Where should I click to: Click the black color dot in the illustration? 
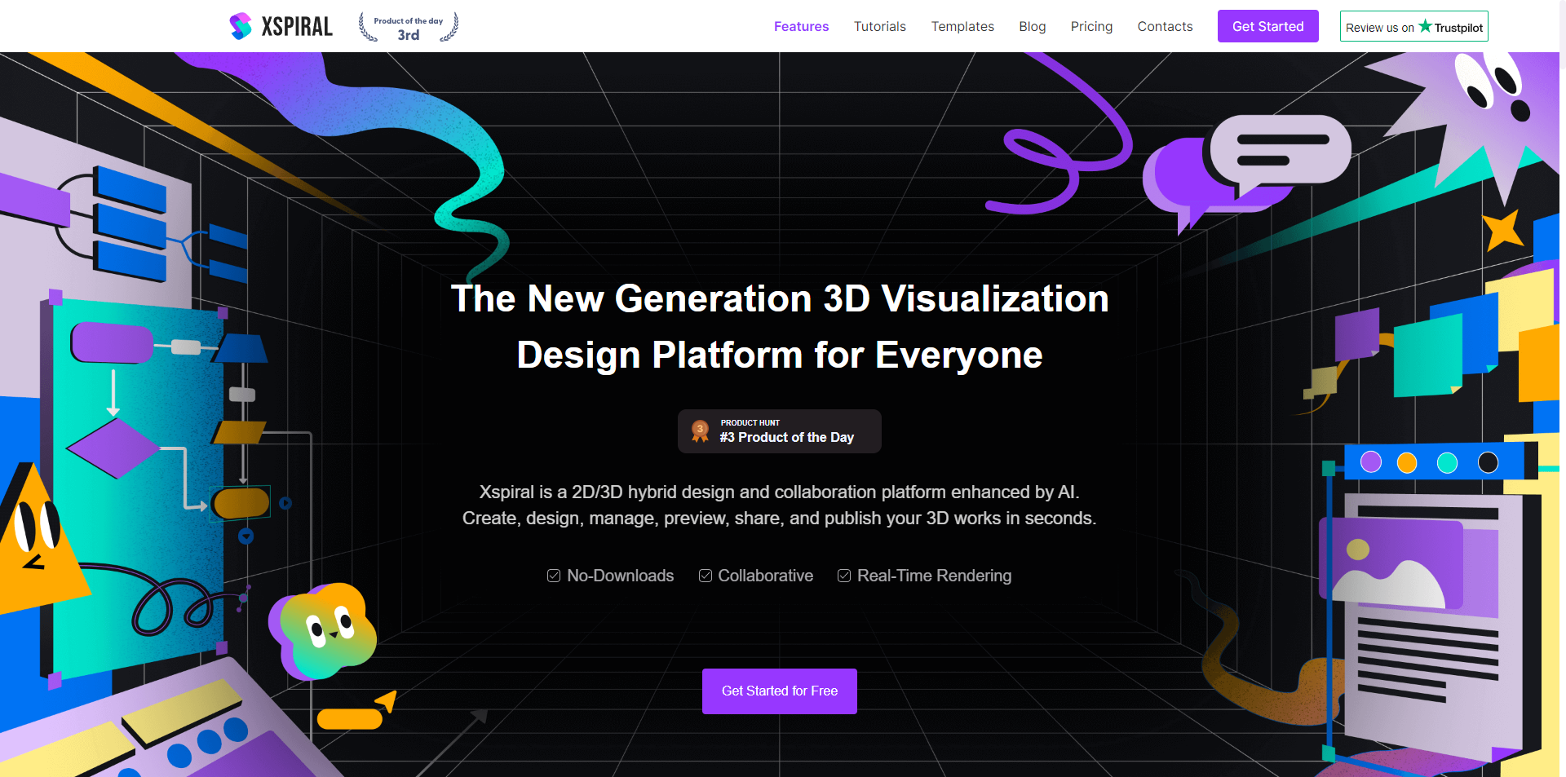click(x=1488, y=462)
